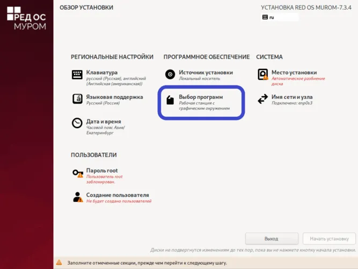Viewport: 358px width, 269px height.
Task: Click the keyboard layout icon next to ru
Action: 265,17
